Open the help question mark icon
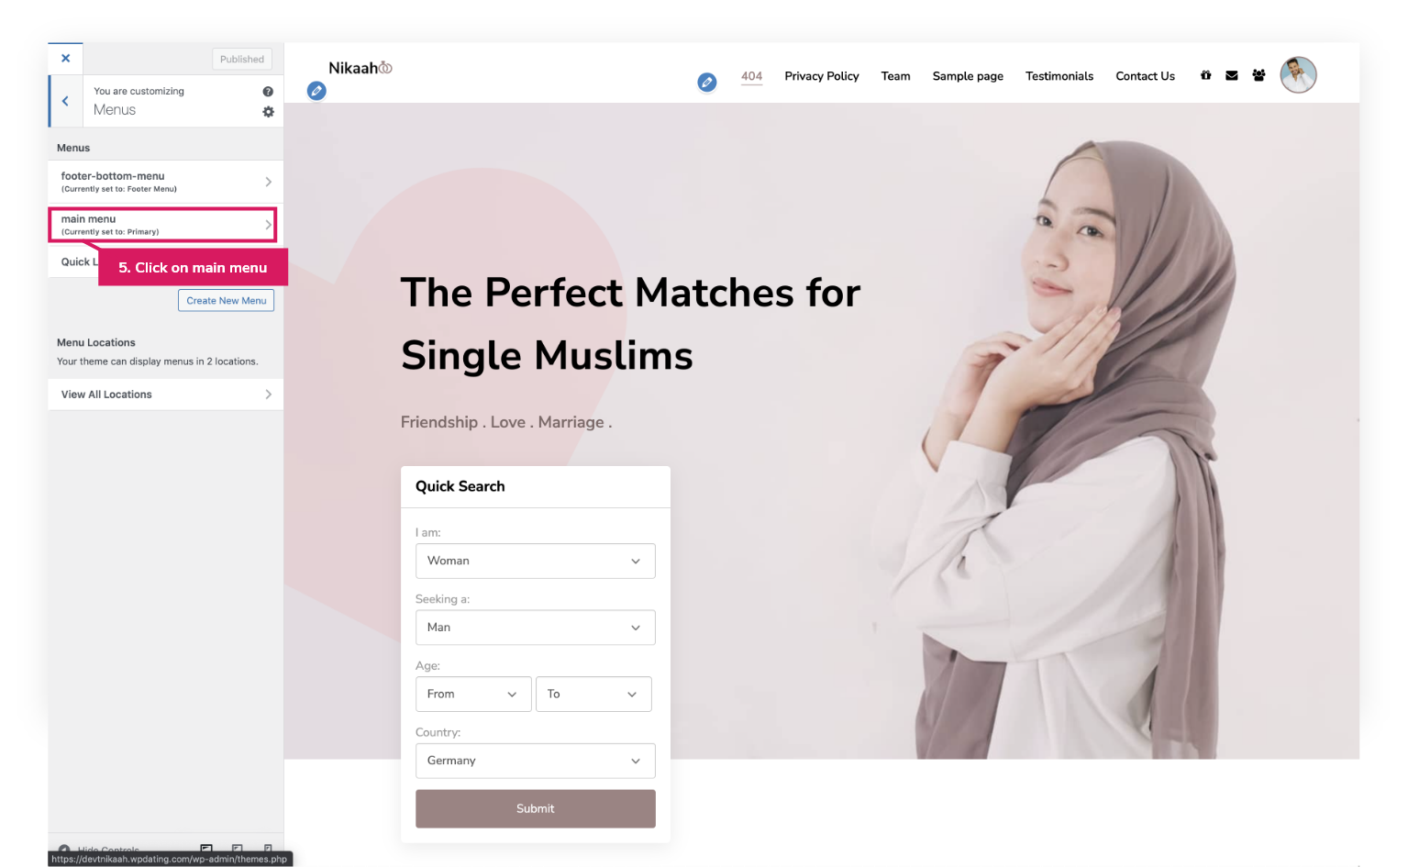Viewport: 1408px width, 867px height. coord(268,92)
